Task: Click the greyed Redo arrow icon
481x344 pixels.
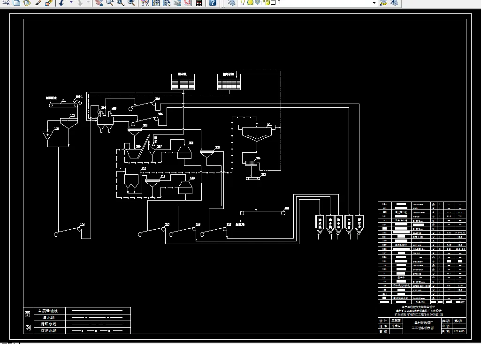Action: coord(79,3)
